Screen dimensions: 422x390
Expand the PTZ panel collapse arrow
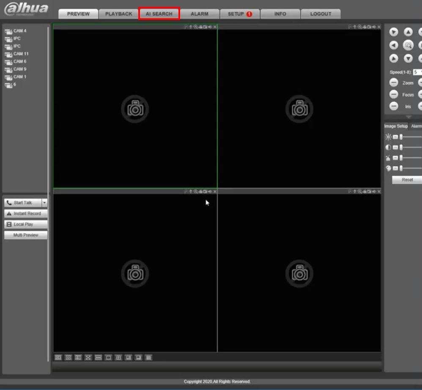tap(408, 117)
